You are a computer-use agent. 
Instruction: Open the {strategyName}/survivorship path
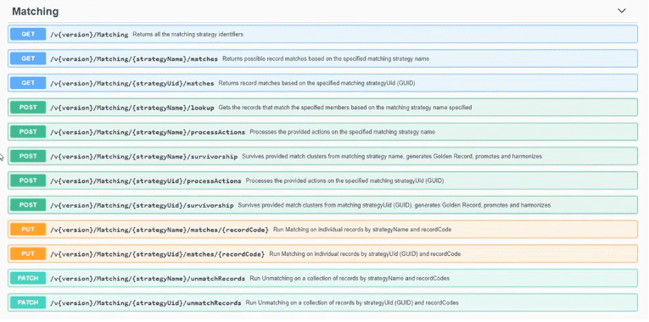143,157
